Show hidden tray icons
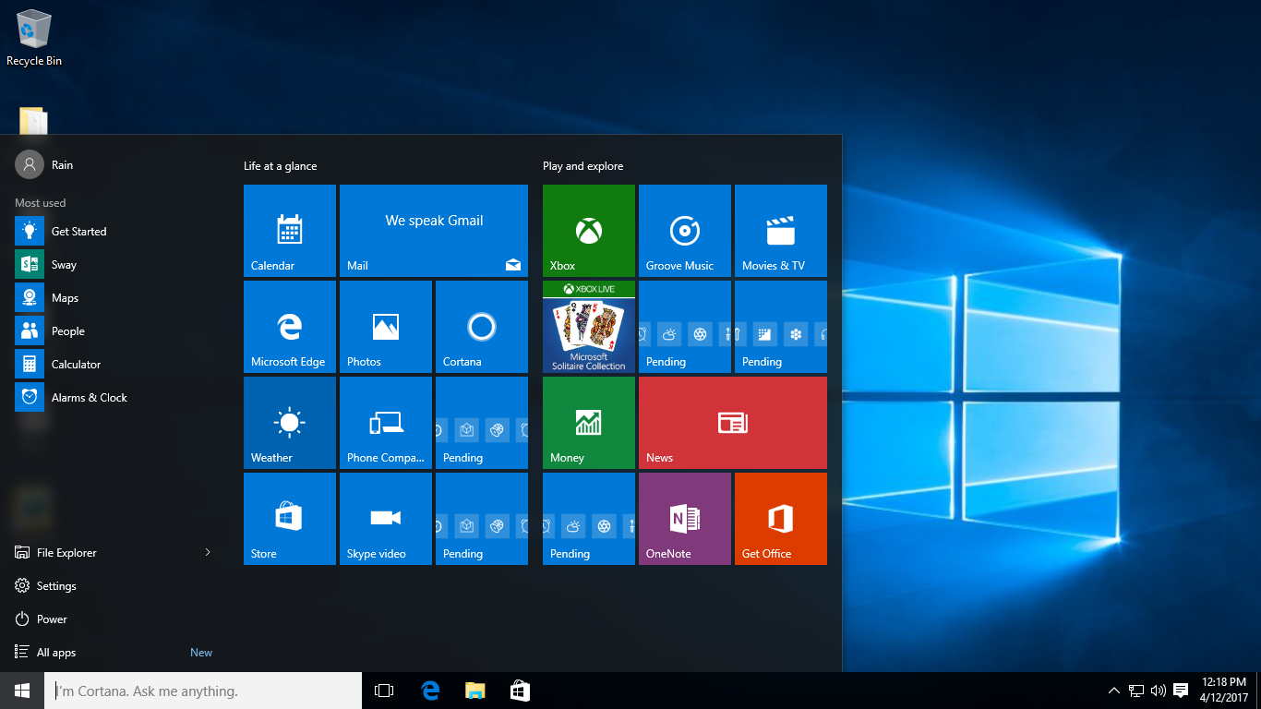Screen dimensions: 1261x709 1114,691
